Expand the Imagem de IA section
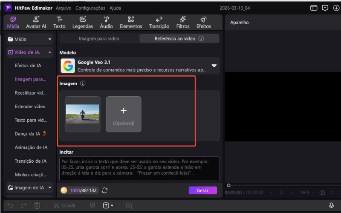Image resolution: width=341 pixels, height=213 pixels. [x=30, y=187]
